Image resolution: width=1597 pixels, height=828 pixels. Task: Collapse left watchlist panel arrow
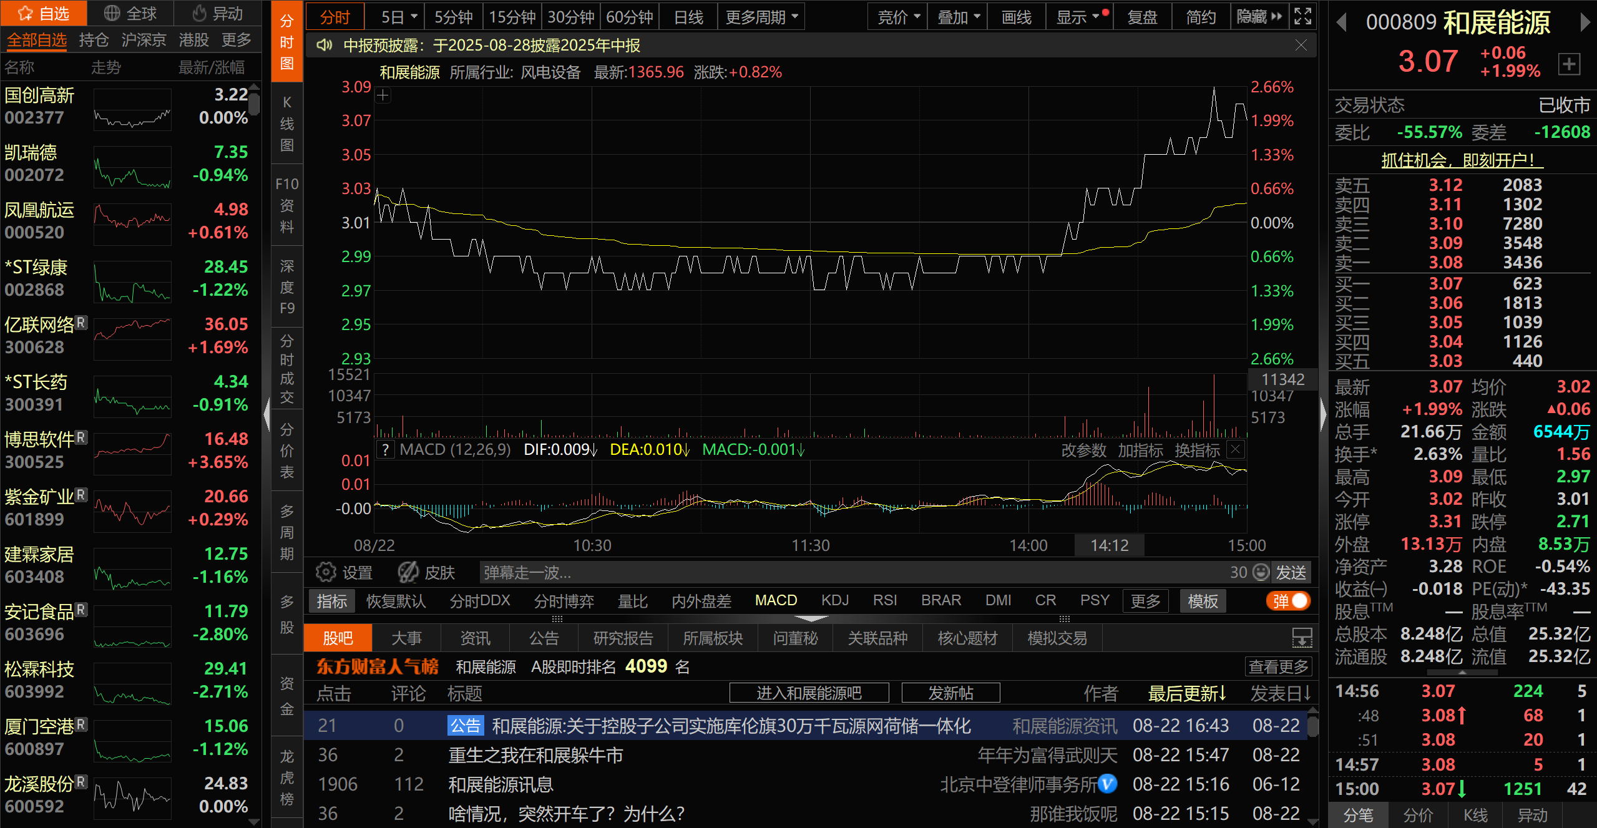click(266, 414)
